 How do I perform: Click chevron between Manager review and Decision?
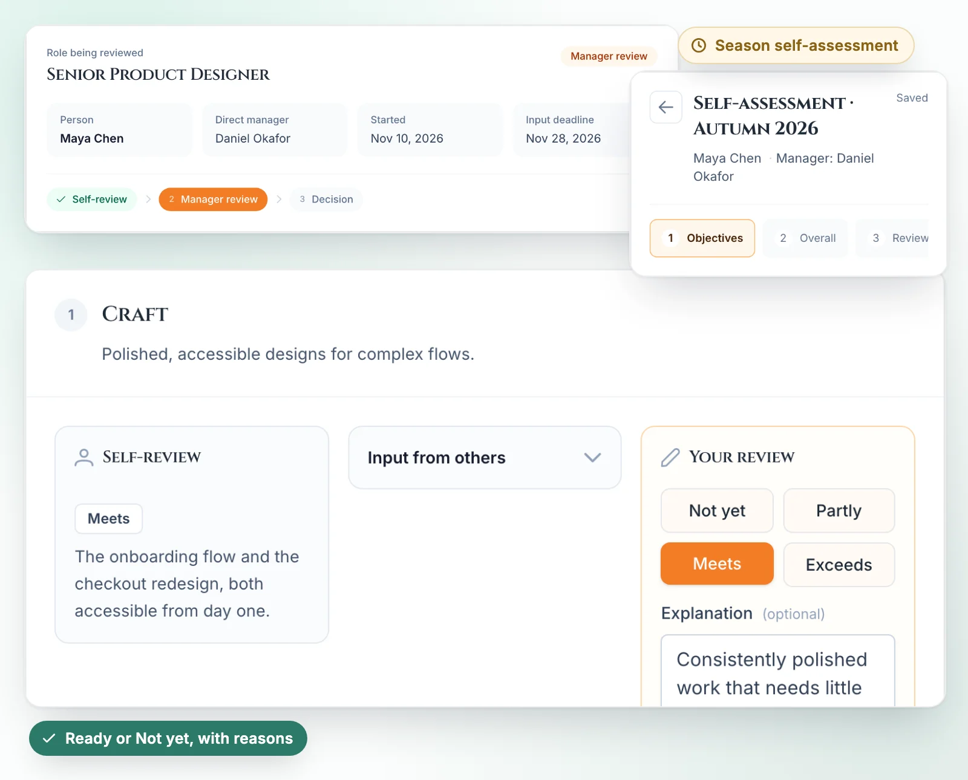tap(279, 199)
